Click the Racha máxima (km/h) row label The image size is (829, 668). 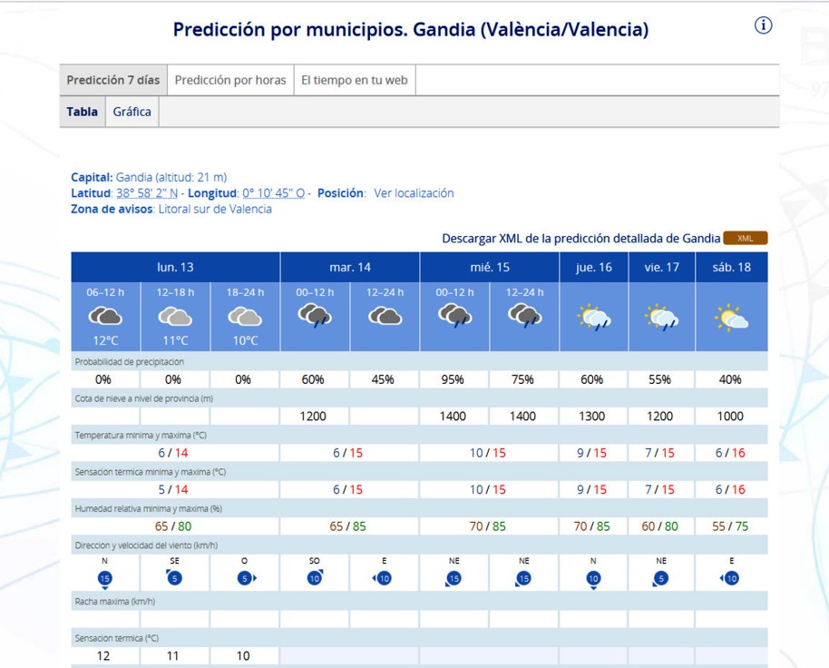point(114,602)
